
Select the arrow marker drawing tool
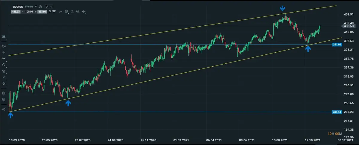[x=4, y=84]
